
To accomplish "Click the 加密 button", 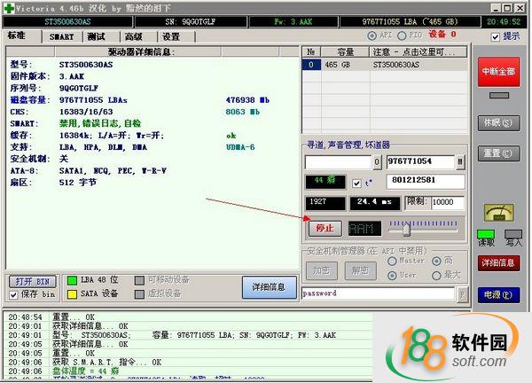I will (x=322, y=270).
